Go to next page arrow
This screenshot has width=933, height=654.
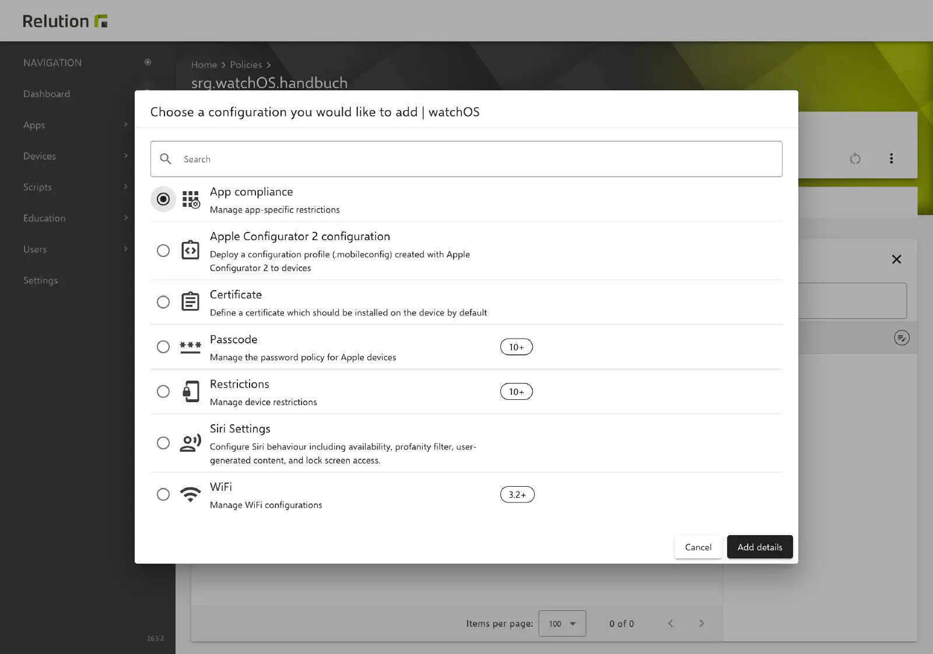(x=701, y=624)
